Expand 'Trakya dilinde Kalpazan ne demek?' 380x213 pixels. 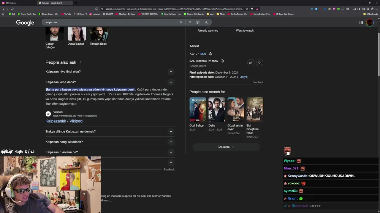point(110,131)
